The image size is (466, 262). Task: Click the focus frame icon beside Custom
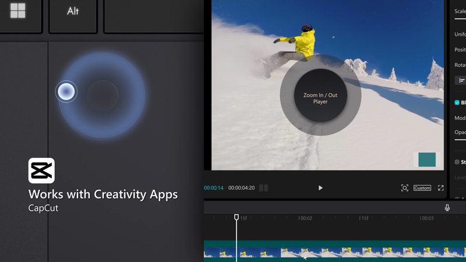pyautogui.click(x=405, y=187)
